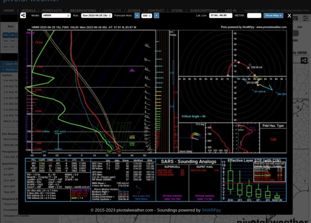The width and height of the screenshot is (311, 223).
Task: Select 24-h QPF in sidebar
Action: tap(9, 187)
